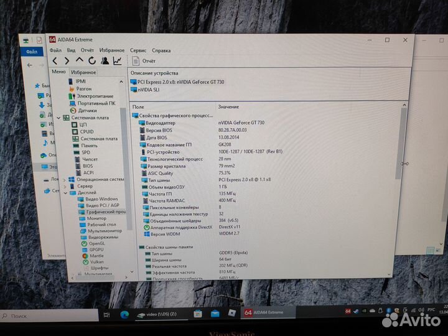Image resolution: width=448 pixels, height=336 pixels.
Task: Select Память tree item
Action: (x=85, y=146)
